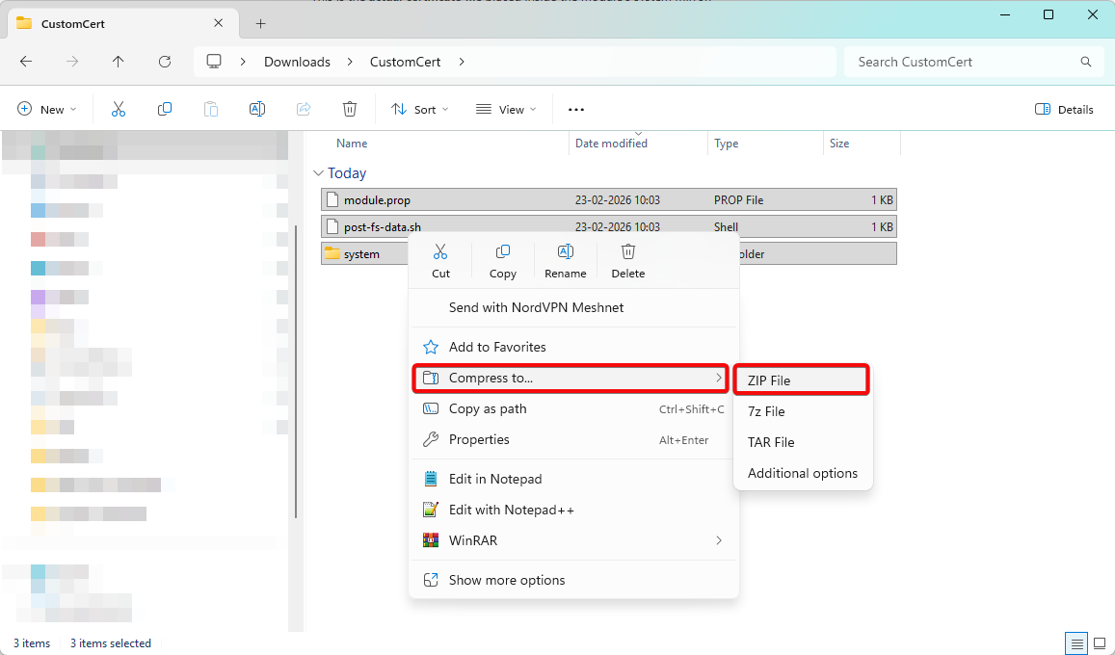
Task: Open the New item button
Action: coord(46,110)
